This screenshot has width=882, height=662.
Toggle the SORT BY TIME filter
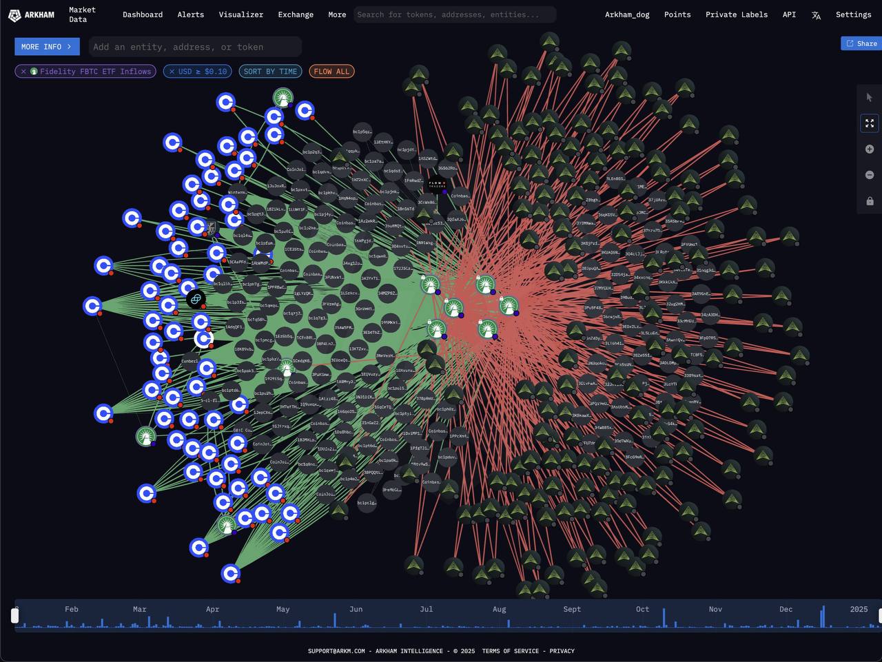click(270, 72)
